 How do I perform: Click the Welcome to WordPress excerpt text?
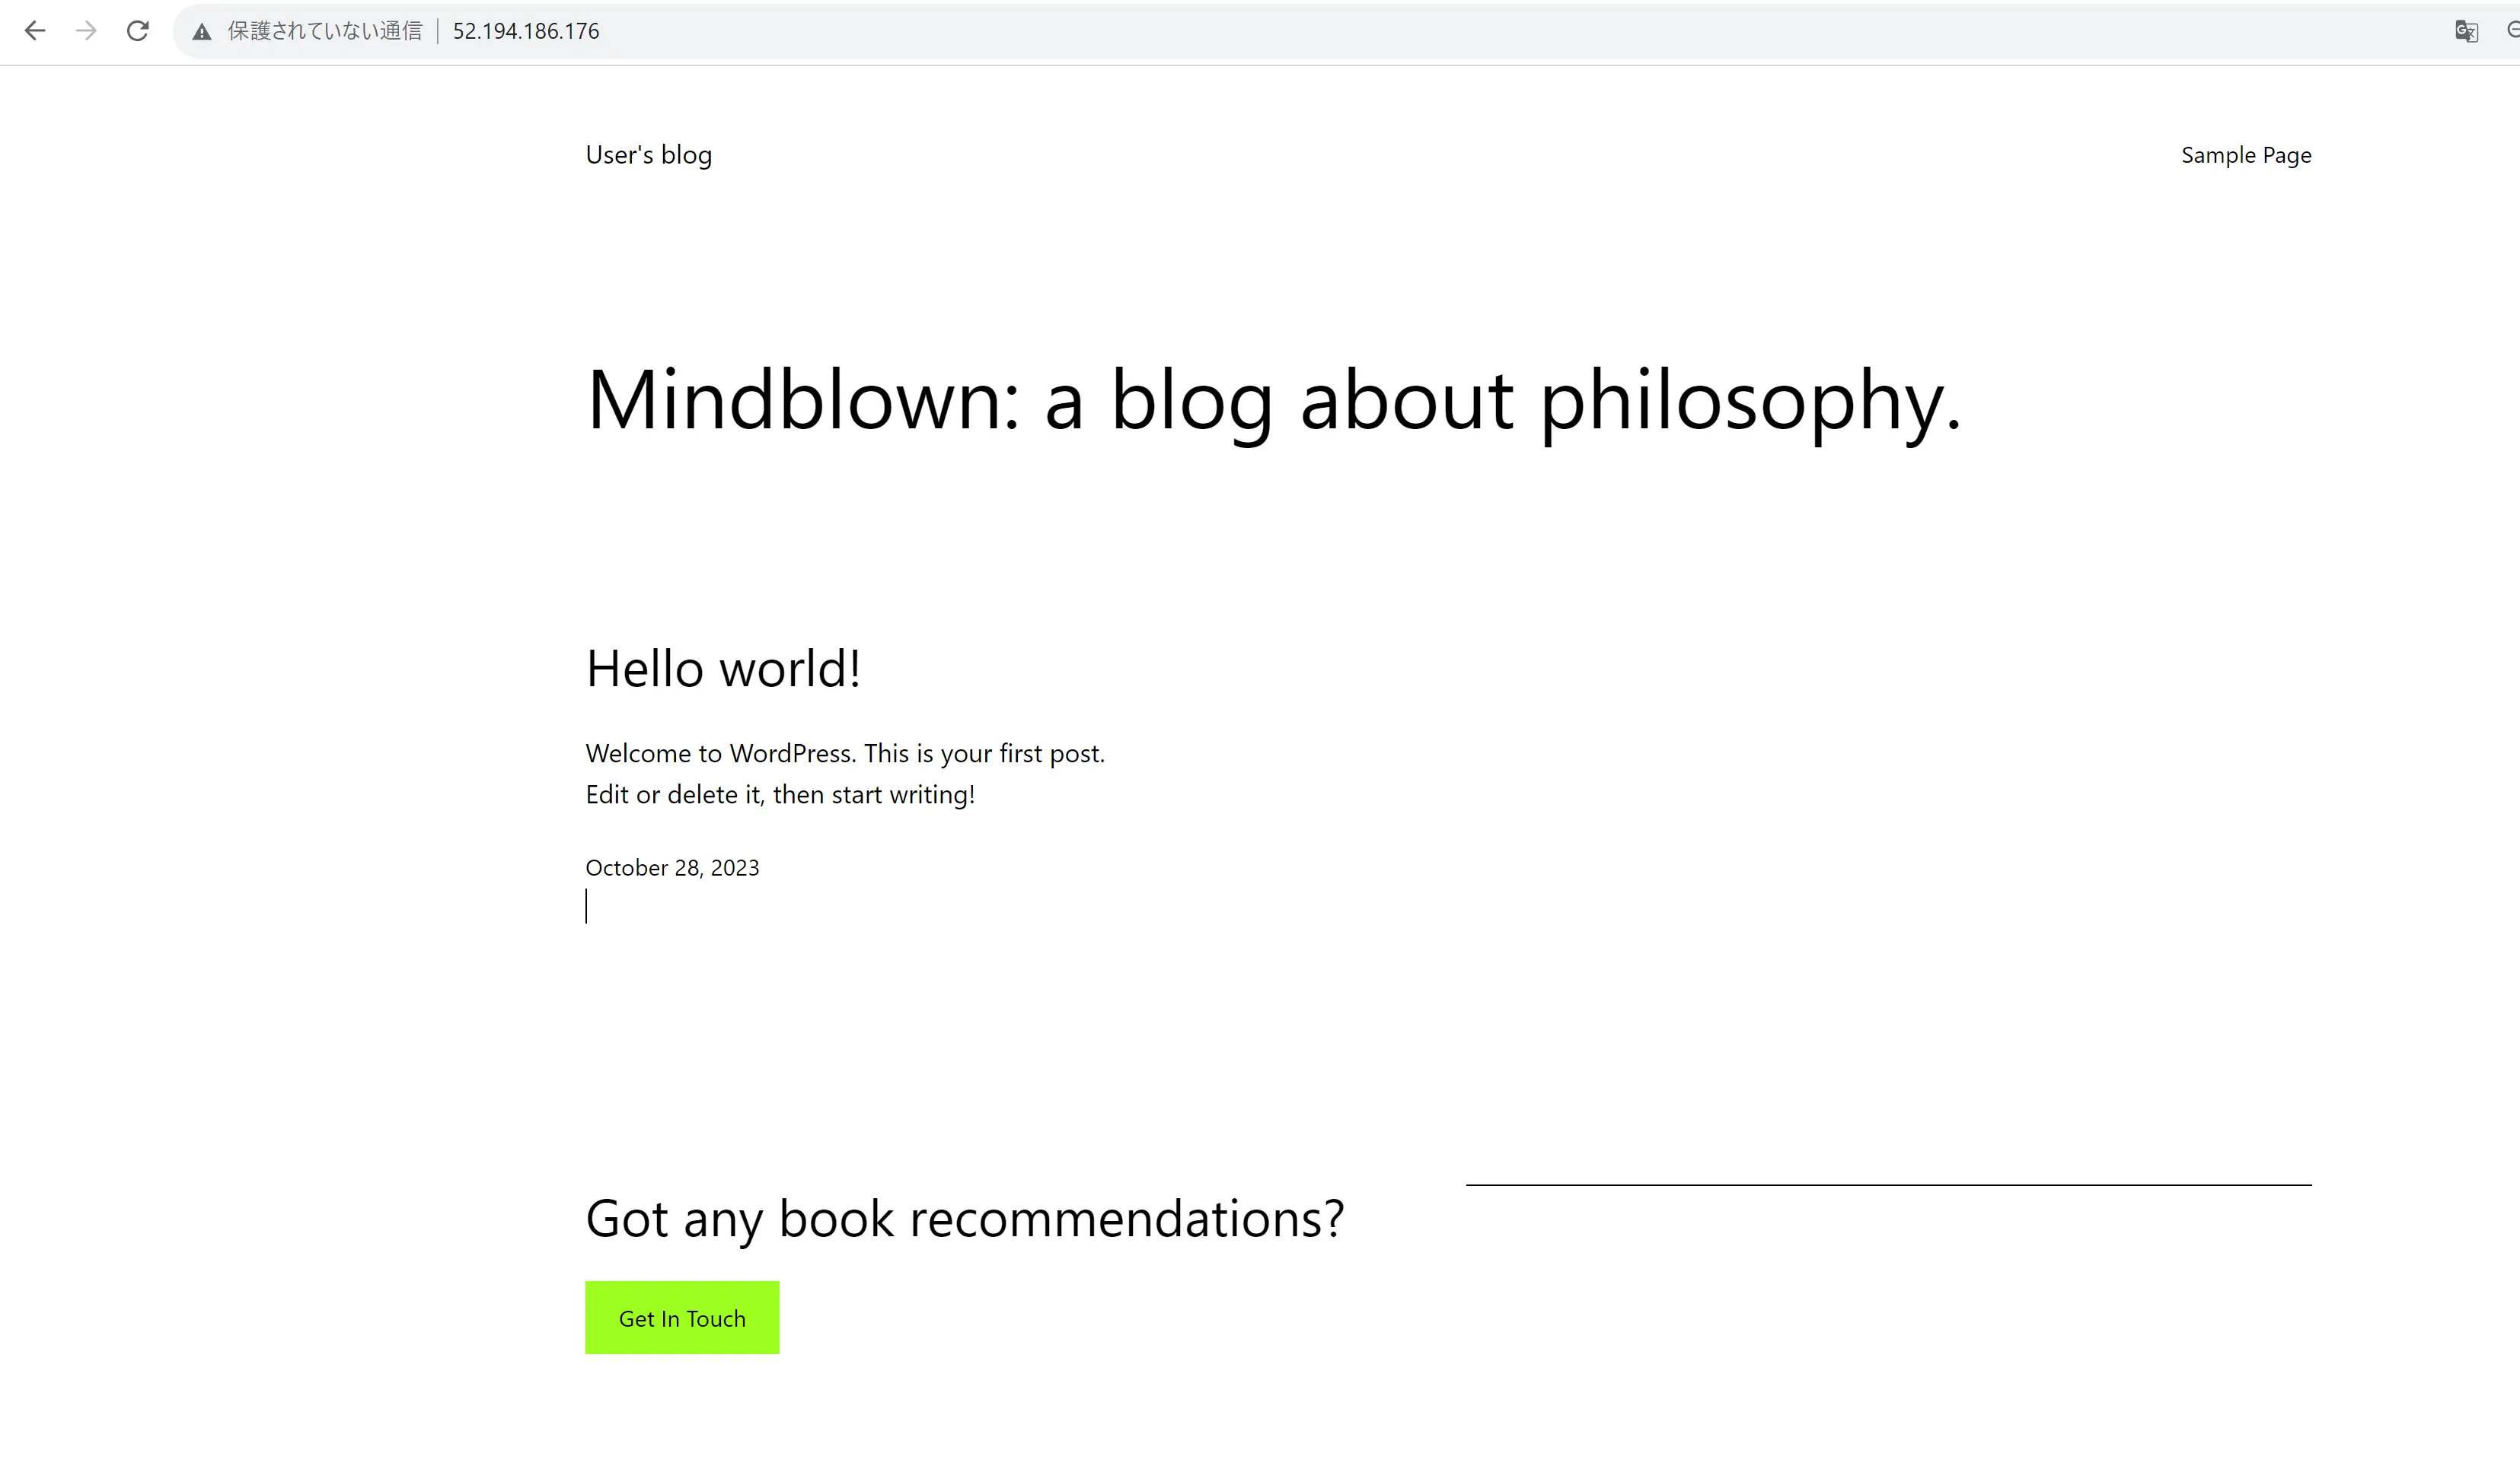coord(845,774)
